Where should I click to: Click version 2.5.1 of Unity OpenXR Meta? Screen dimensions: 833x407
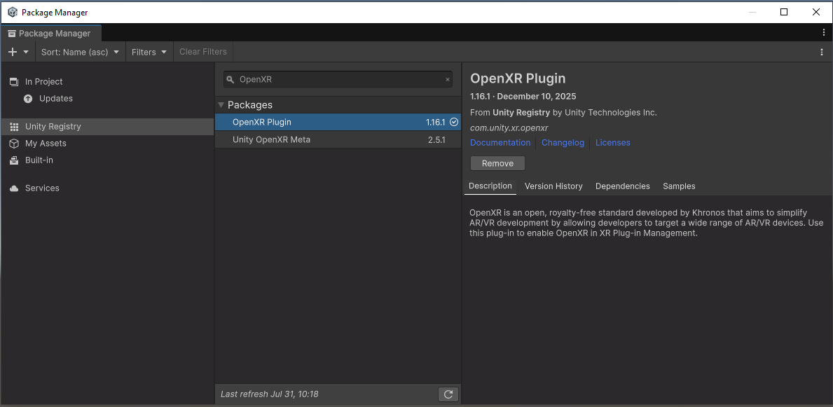pyautogui.click(x=436, y=139)
